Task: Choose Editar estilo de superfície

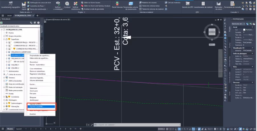Action: (x=40, y=58)
